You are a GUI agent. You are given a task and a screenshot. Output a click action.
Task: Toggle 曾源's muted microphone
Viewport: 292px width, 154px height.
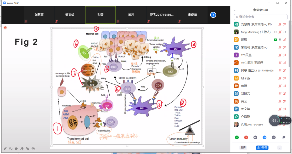point(280,86)
